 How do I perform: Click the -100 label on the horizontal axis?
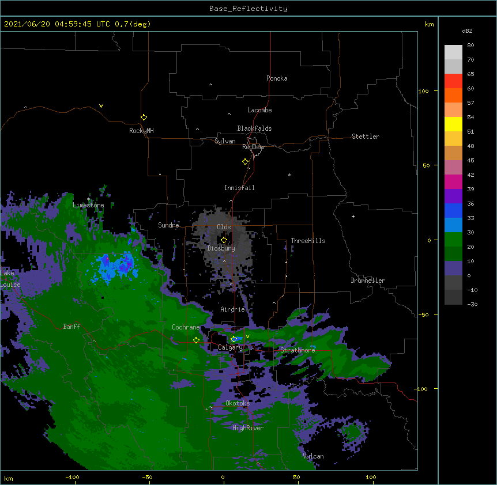pyautogui.click(x=72, y=477)
